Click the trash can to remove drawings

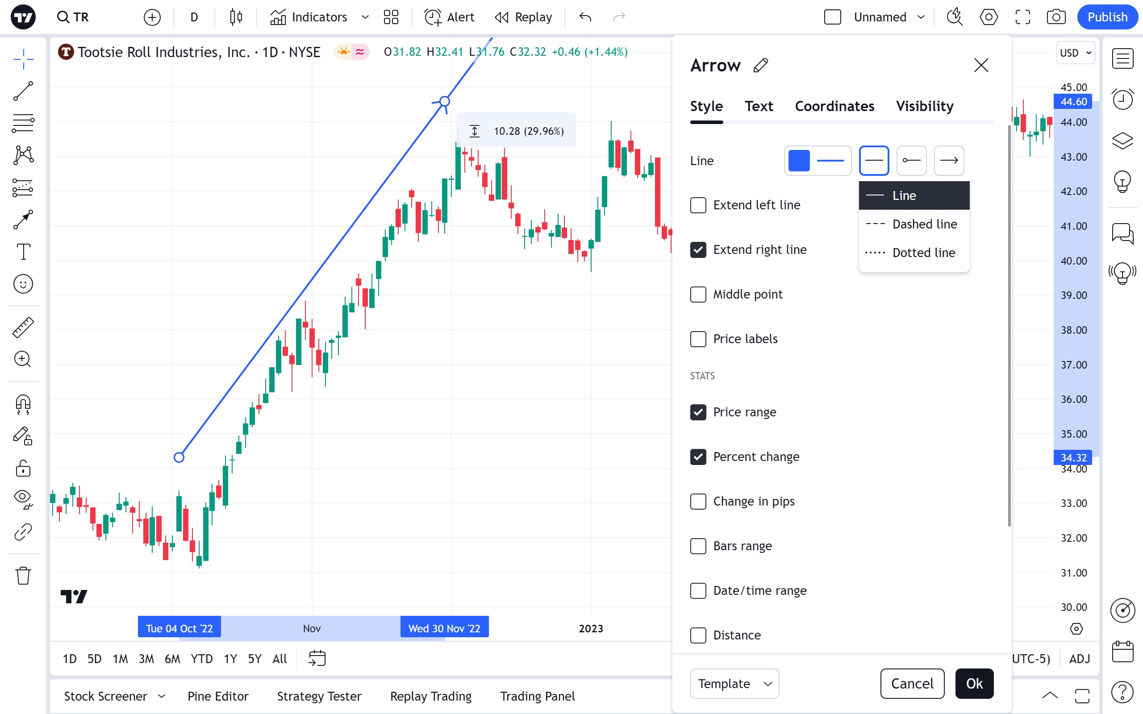point(23,576)
